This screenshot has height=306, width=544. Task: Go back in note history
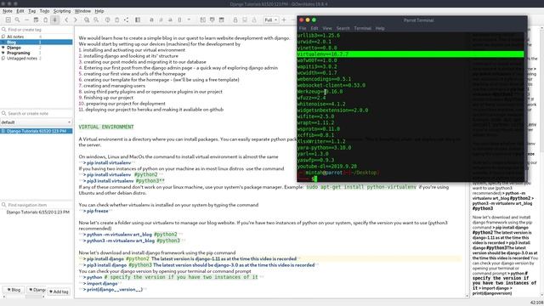click(x=66, y=20)
